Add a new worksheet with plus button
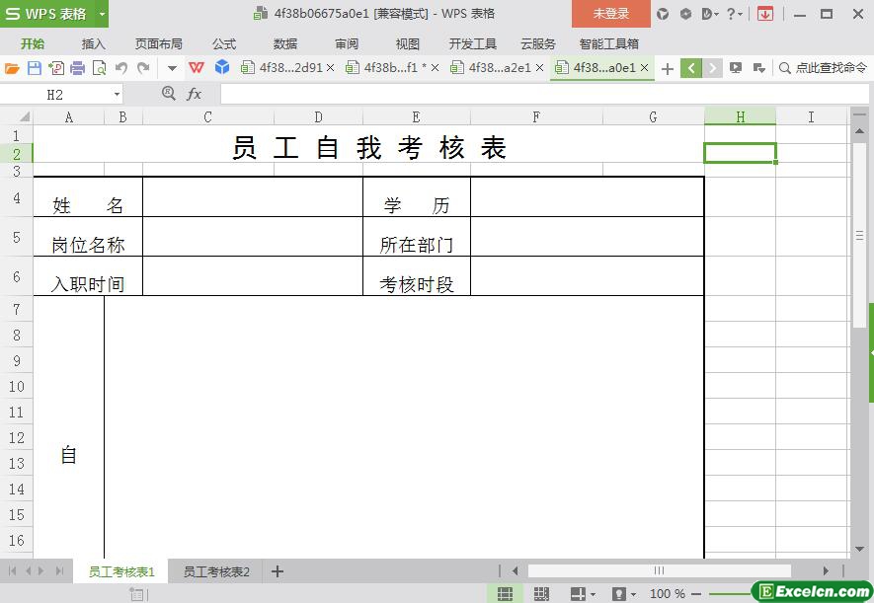This screenshot has height=603, width=874. pyautogui.click(x=278, y=571)
